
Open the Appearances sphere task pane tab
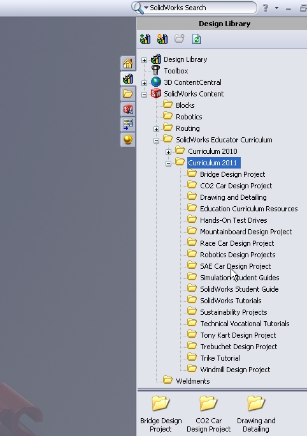coord(128,139)
